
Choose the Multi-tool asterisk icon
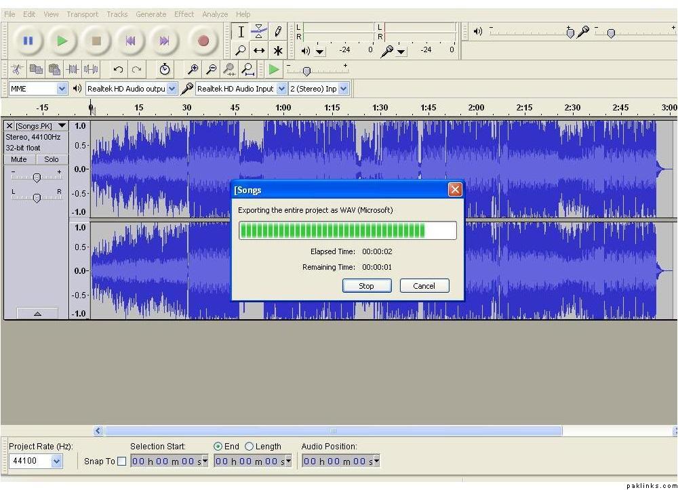pos(278,50)
